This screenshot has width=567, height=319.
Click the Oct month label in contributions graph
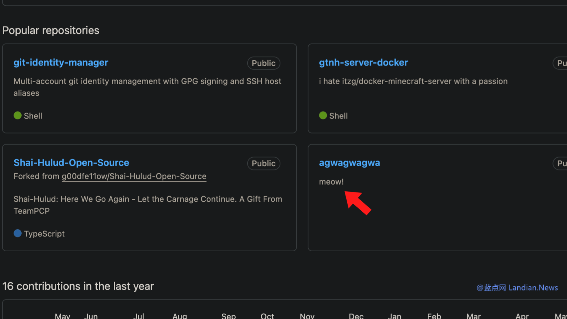pos(267,316)
